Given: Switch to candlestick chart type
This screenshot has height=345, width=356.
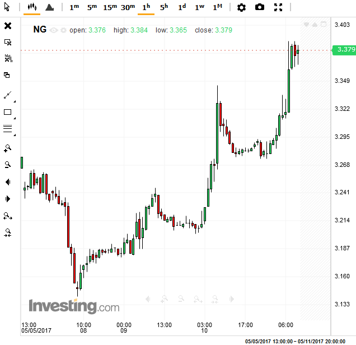Looking at the screenshot, I should pos(32,7).
